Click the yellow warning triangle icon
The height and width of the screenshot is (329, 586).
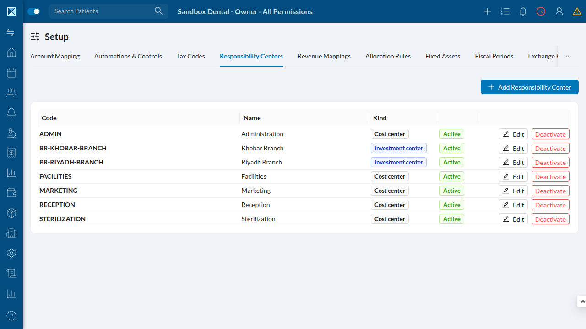pyautogui.click(x=577, y=11)
